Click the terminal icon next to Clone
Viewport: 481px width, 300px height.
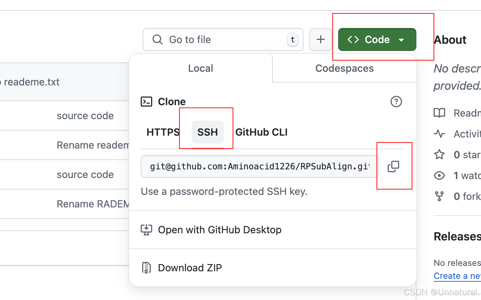click(146, 102)
